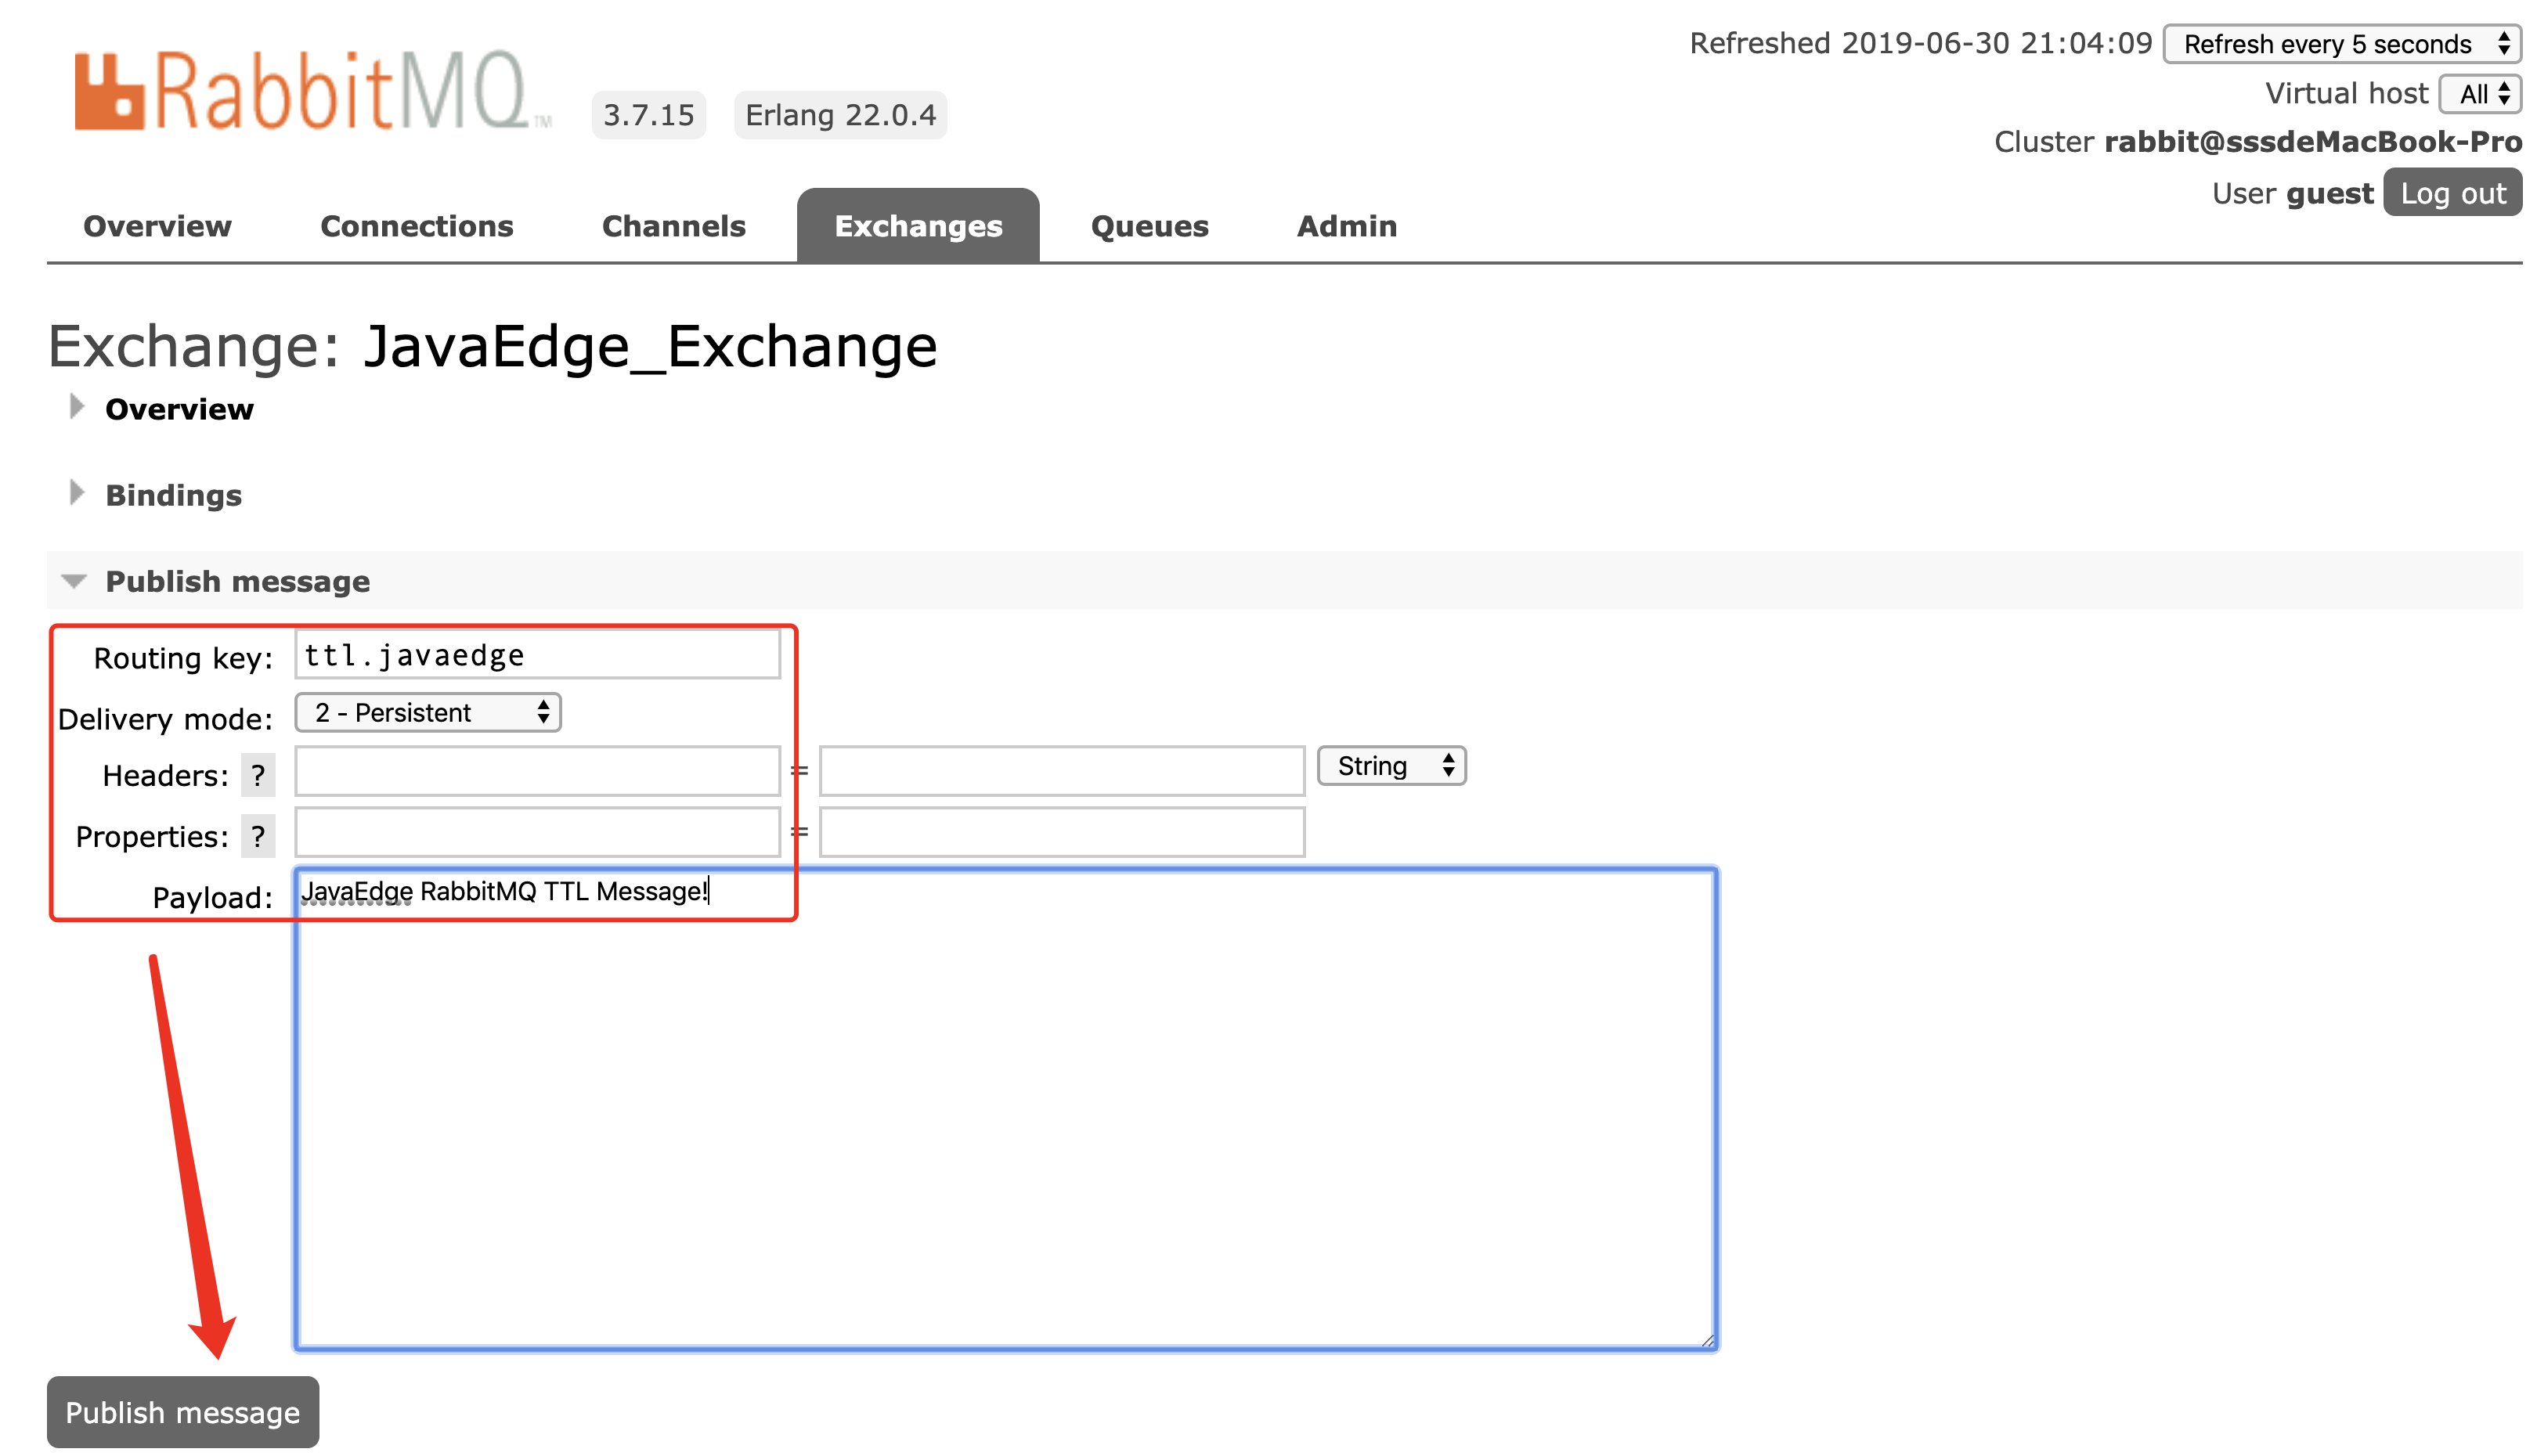Click the Properties help question mark
2537x1456 pixels.
258,836
